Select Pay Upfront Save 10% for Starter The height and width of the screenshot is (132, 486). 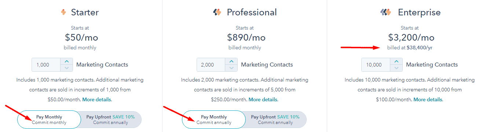[111, 120]
